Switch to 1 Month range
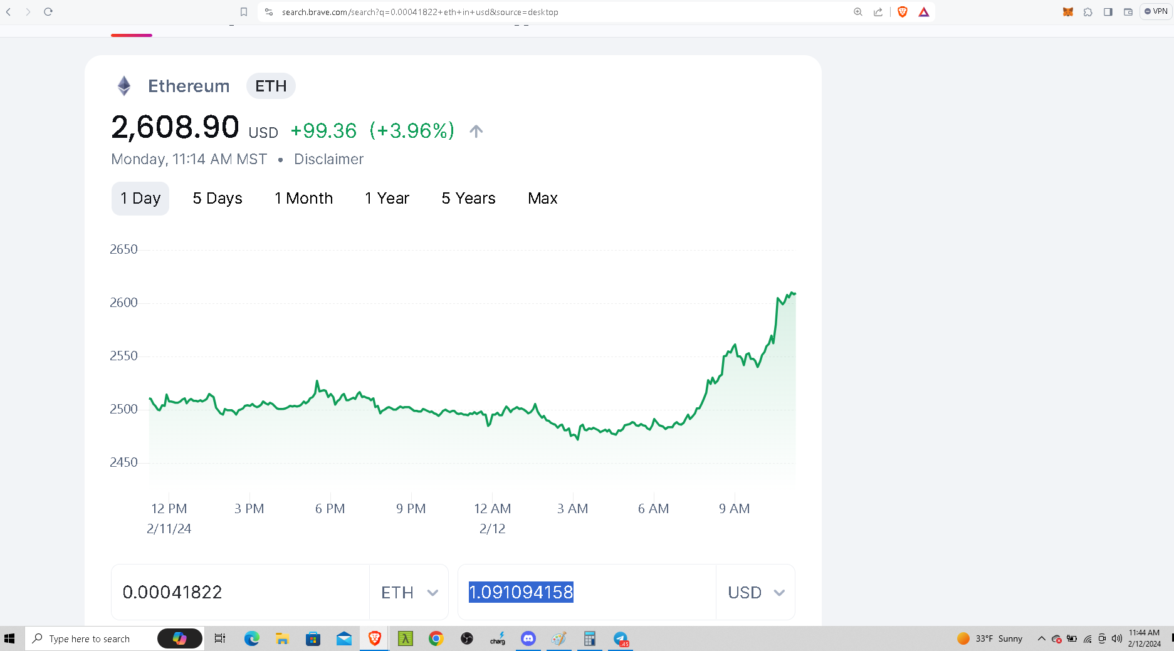This screenshot has width=1174, height=651. coord(303,199)
